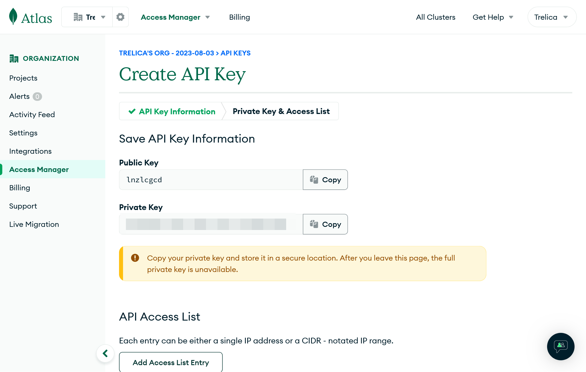
Task: Collapse sidebar with the left chevron
Action: pos(105,353)
